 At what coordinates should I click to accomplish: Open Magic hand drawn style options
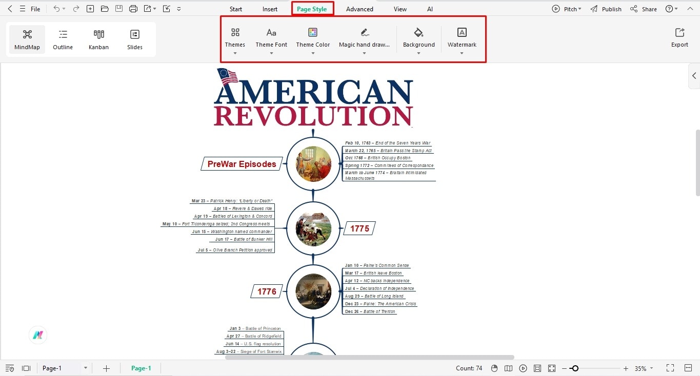pyautogui.click(x=364, y=40)
